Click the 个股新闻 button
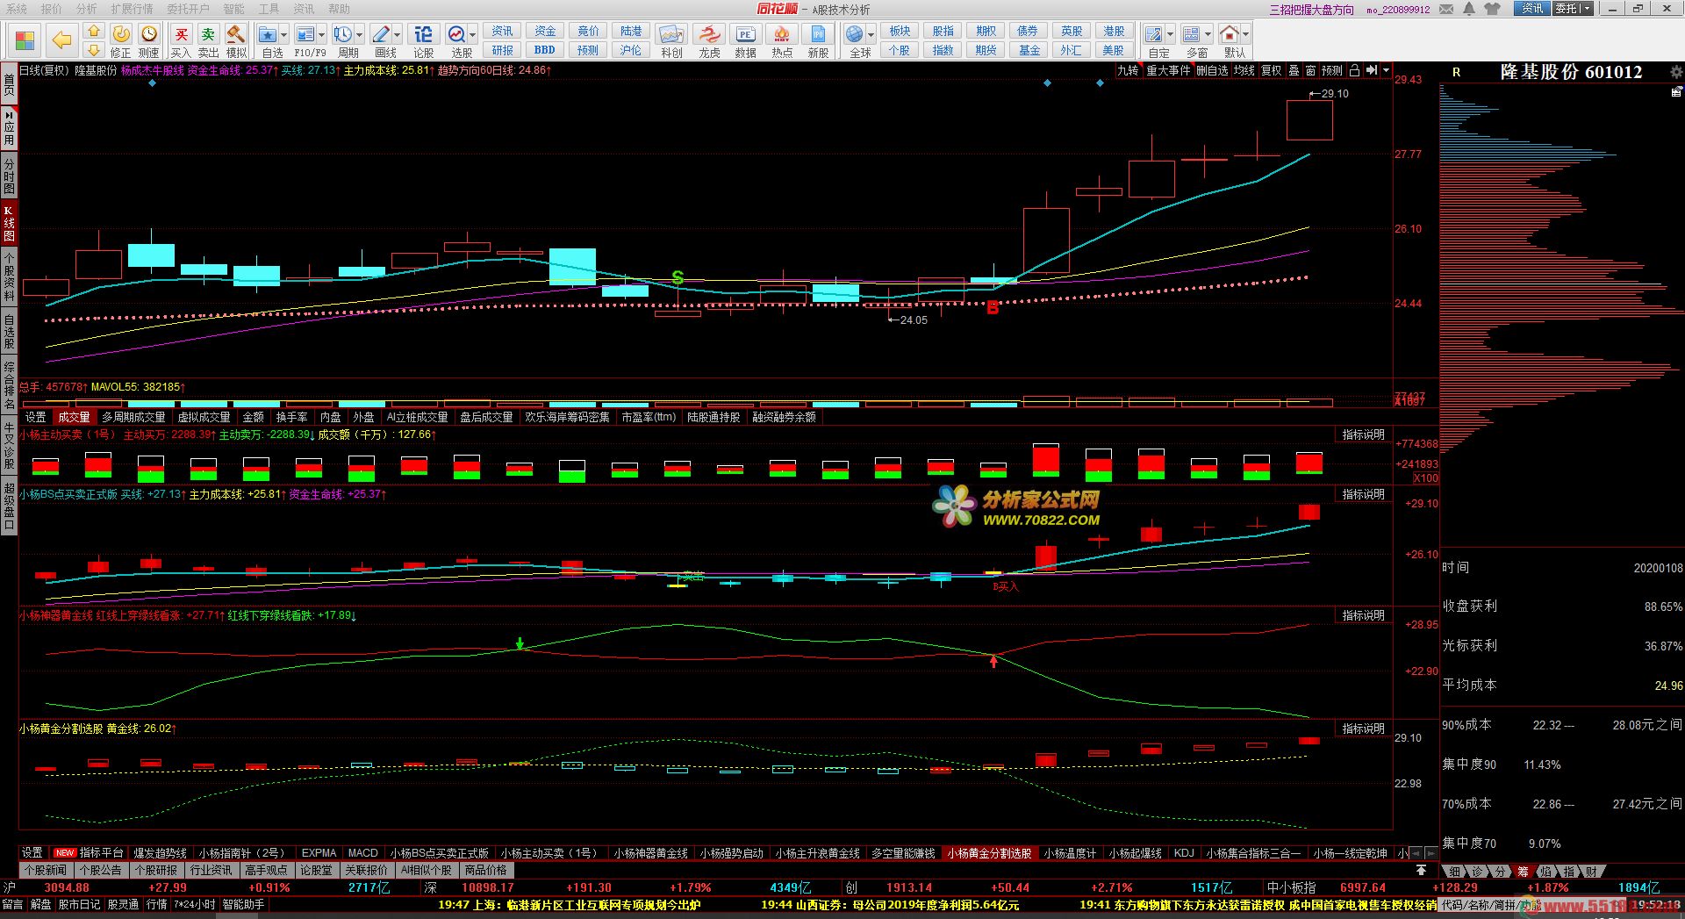 point(46,870)
